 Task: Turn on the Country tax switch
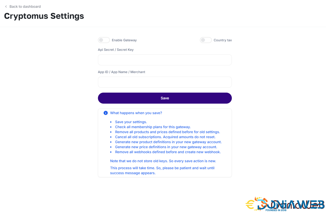[206, 40]
